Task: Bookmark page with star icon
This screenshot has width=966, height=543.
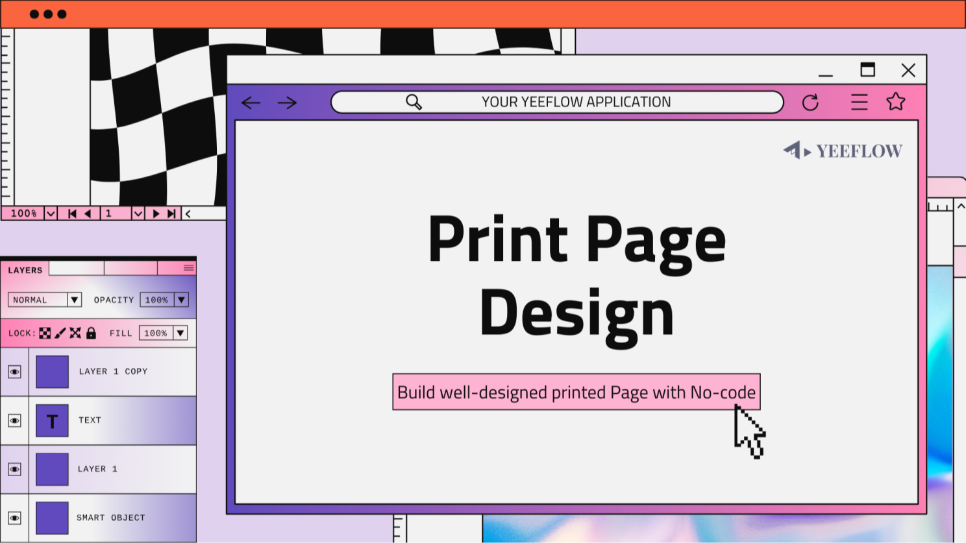Action: [x=896, y=101]
